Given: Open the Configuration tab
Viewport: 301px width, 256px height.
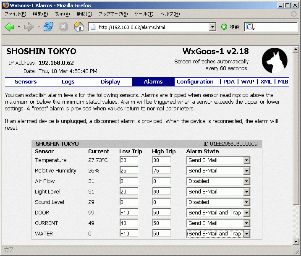Looking at the screenshot, I should [x=195, y=82].
